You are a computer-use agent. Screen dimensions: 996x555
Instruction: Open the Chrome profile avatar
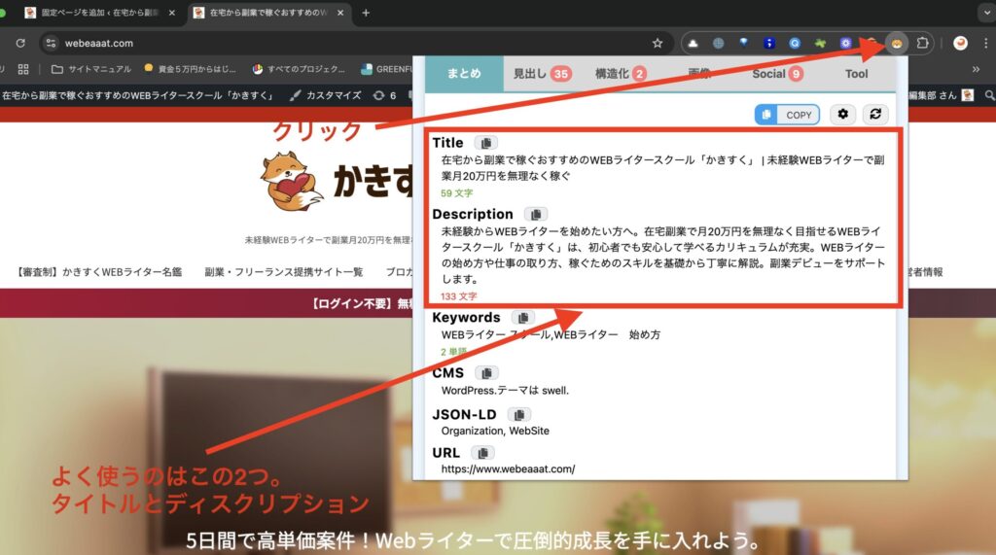pos(960,43)
